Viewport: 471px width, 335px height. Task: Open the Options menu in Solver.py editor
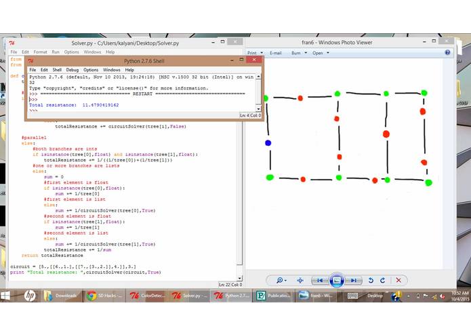[x=71, y=52]
